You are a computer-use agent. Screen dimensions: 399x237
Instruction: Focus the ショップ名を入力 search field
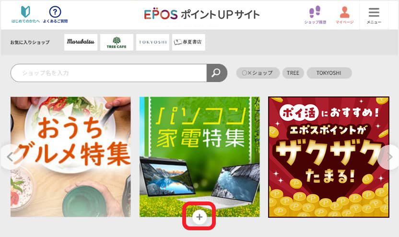click(x=109, y=73)
